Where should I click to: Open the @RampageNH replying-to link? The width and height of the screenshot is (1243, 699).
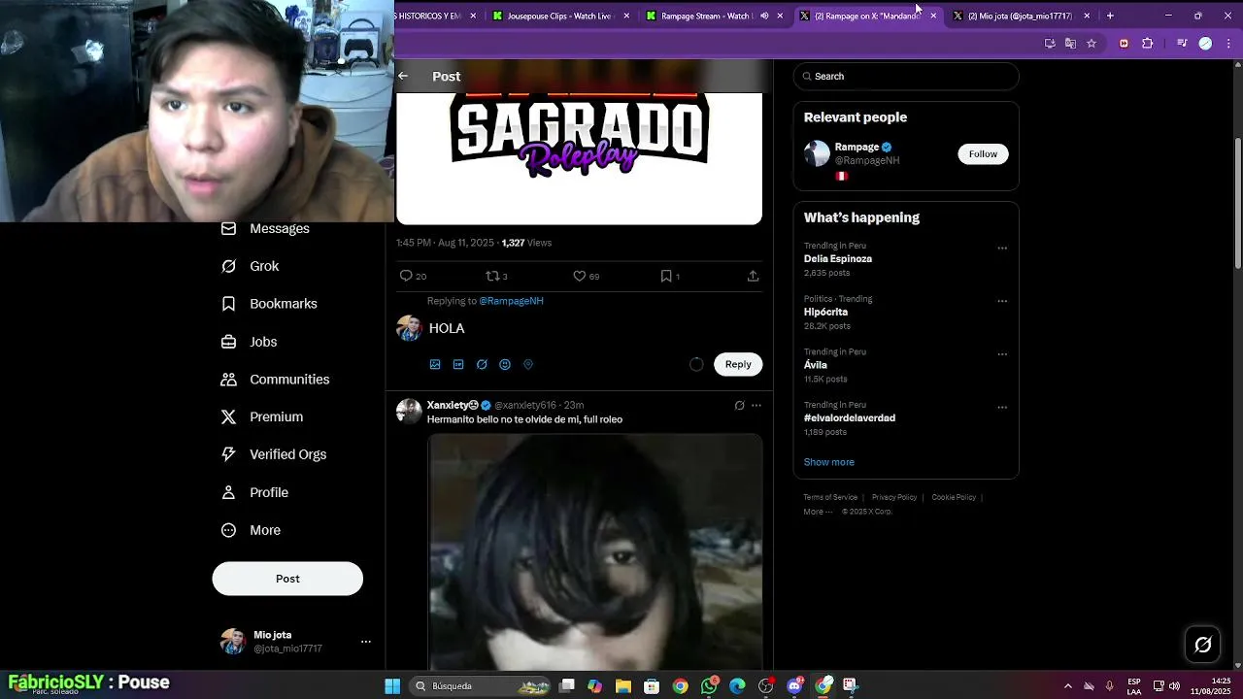[511, 301]
